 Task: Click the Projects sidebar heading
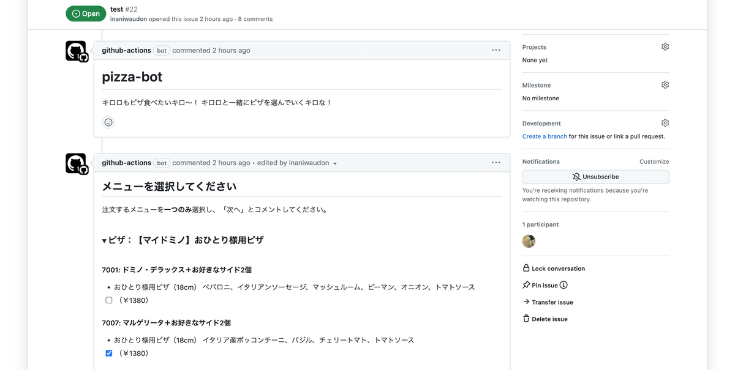coord(534,47)
